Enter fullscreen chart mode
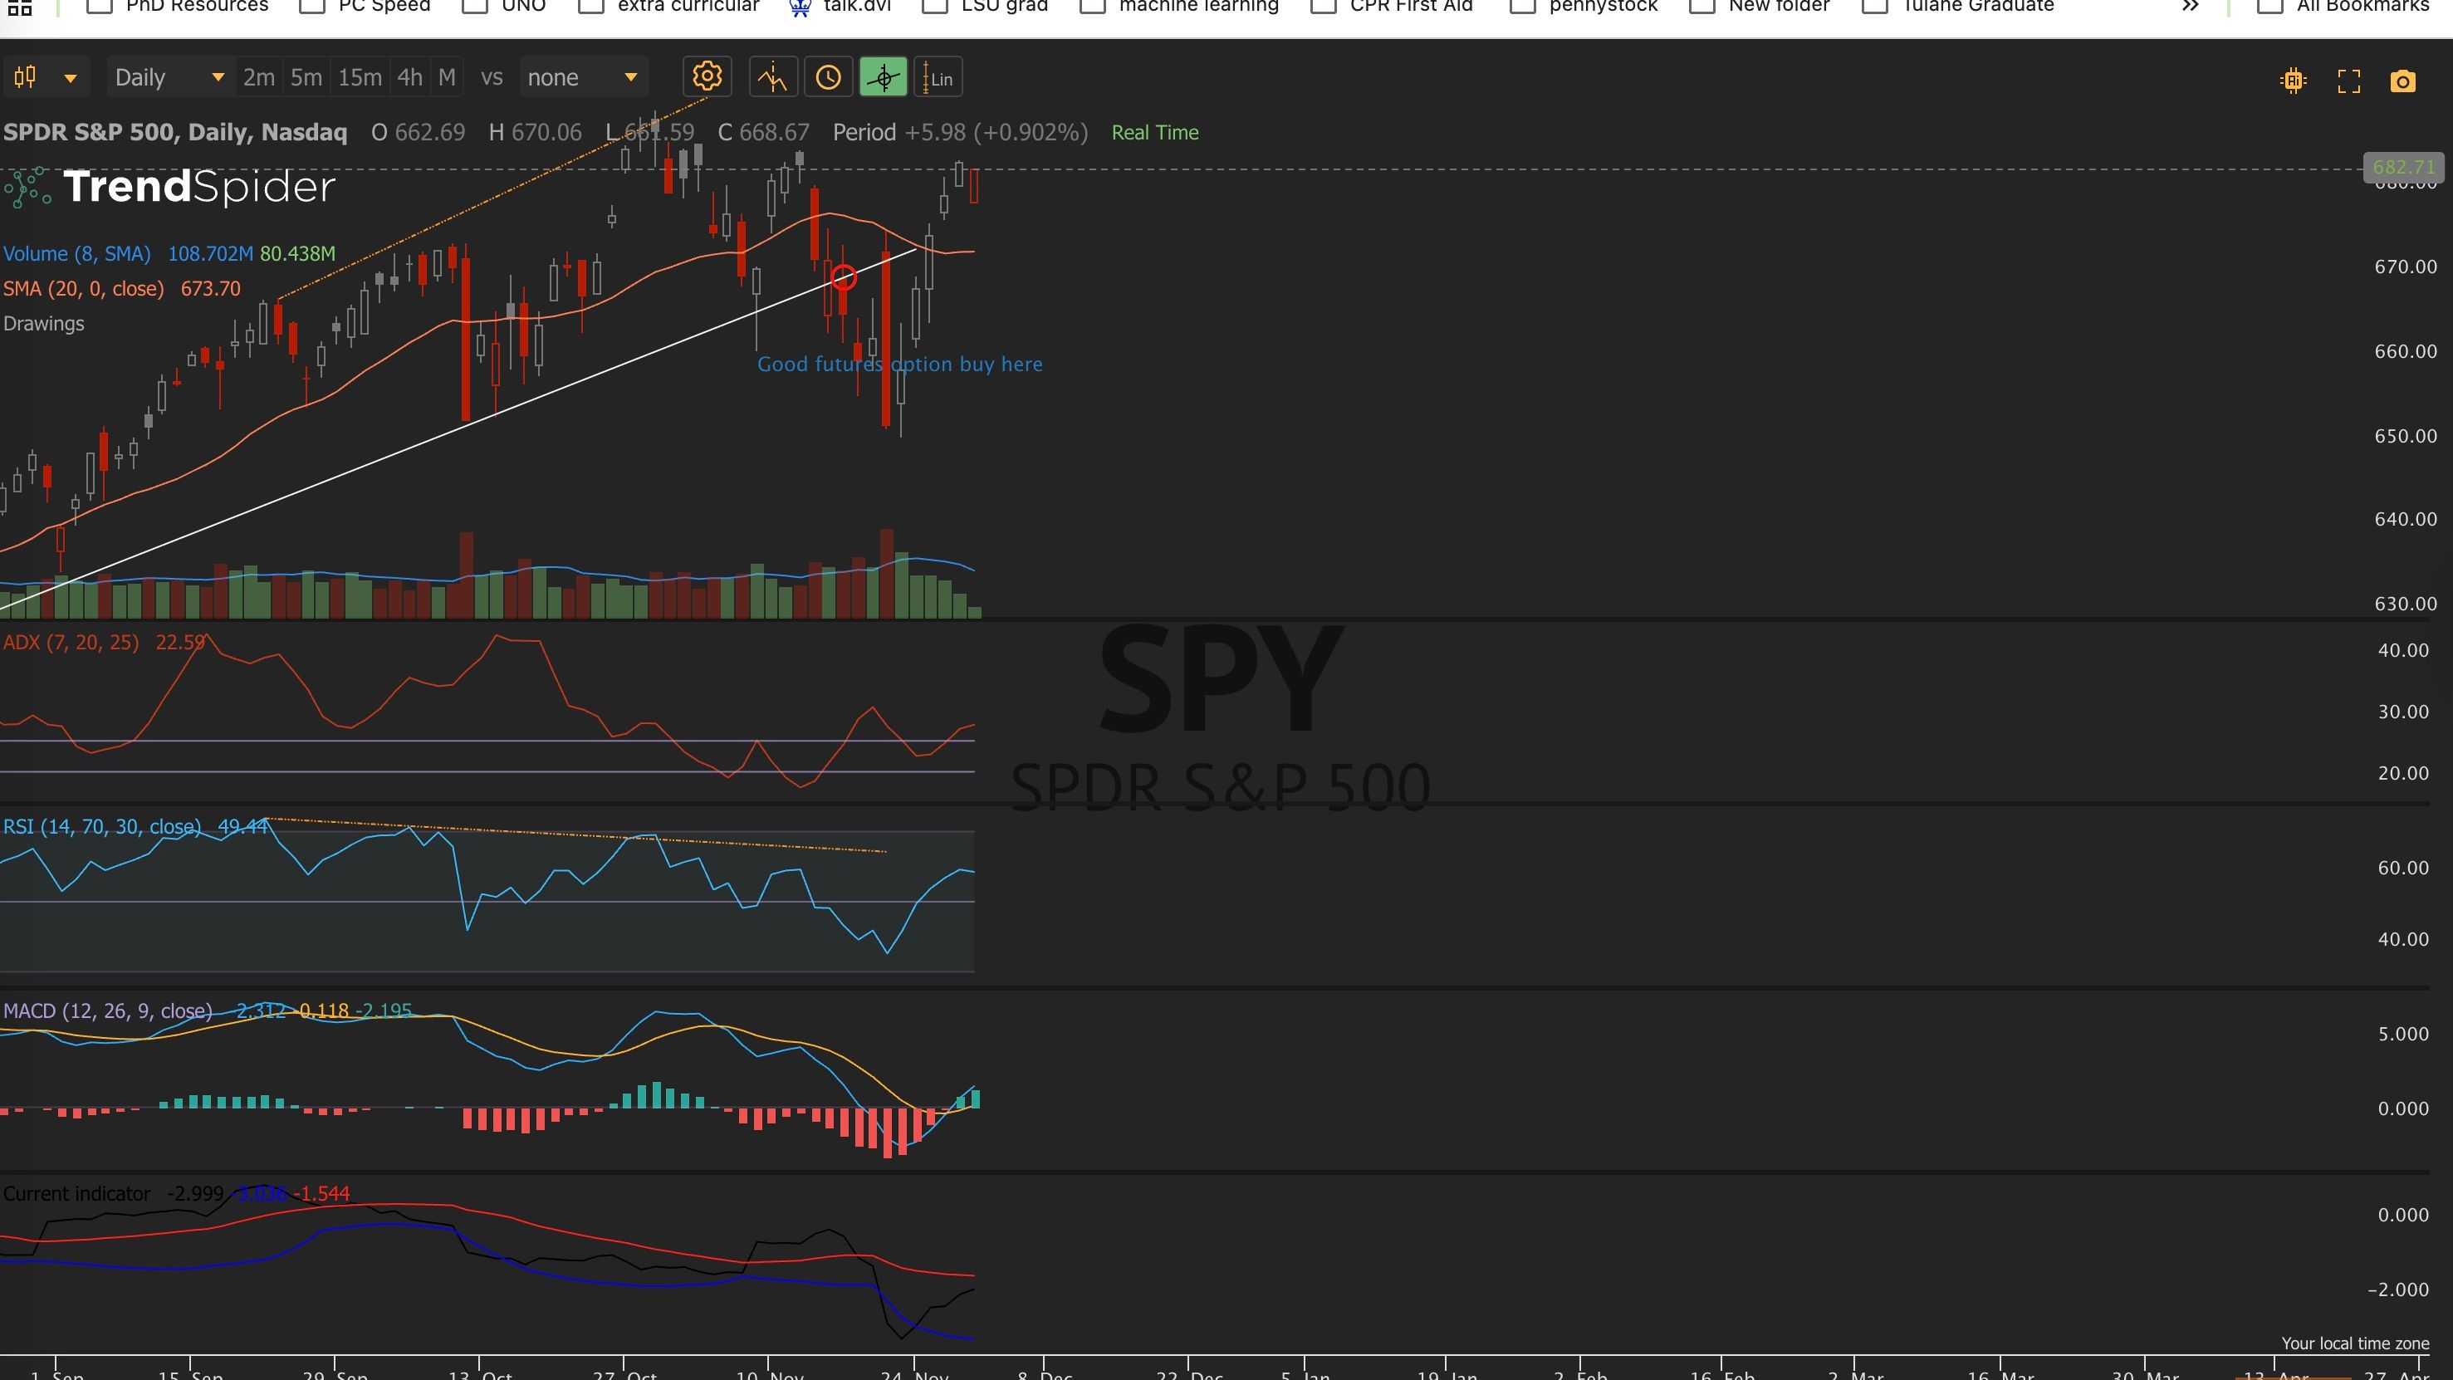This screenshot has height=1380, width=2453. pyautogui.click(x=2348, y=81)
